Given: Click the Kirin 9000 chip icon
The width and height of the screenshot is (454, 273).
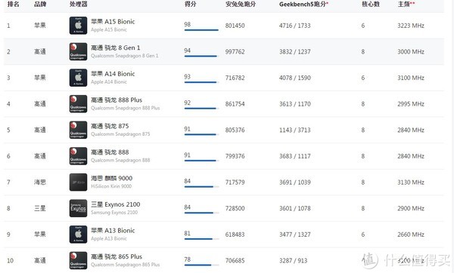Looking at the screenshot, I should (x=78, y=182).
